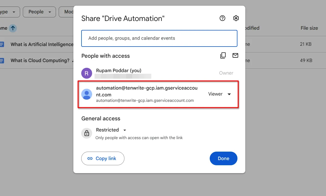
Task: Expand the Restricted general access dropdown
Action: pyautogui.click(x=125, y=130)
